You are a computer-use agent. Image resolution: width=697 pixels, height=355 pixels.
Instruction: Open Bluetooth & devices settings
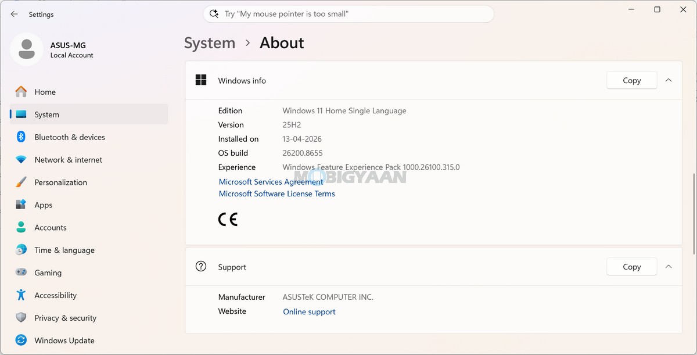89,137
